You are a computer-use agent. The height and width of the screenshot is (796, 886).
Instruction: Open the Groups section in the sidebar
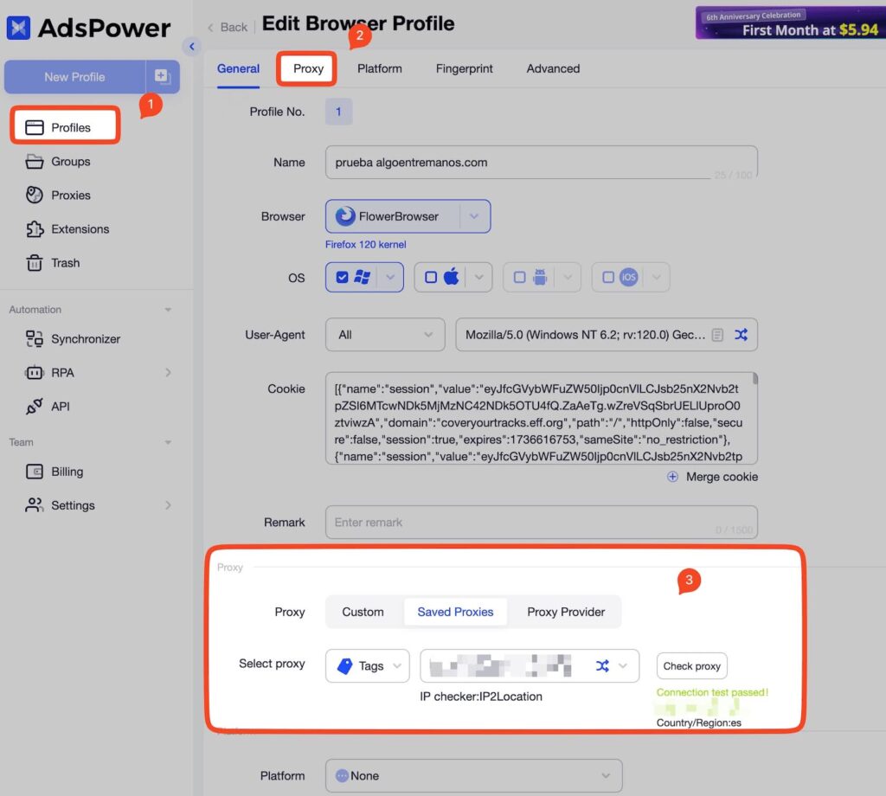click(x=71, y=162)
